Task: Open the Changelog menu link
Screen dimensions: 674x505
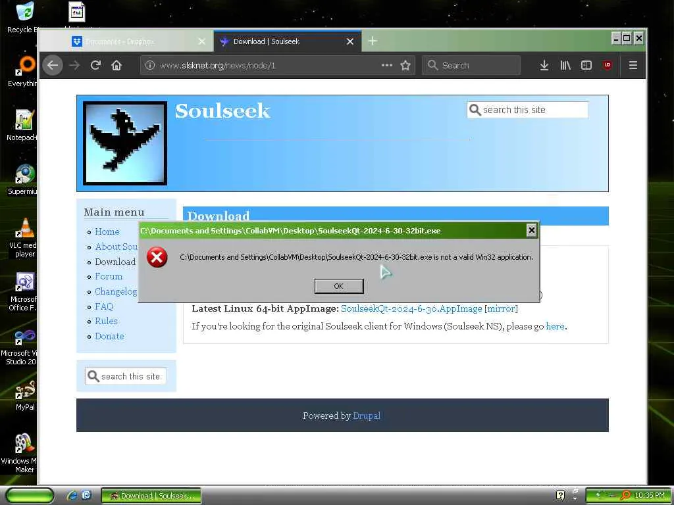Action: [x=116, y=291]
